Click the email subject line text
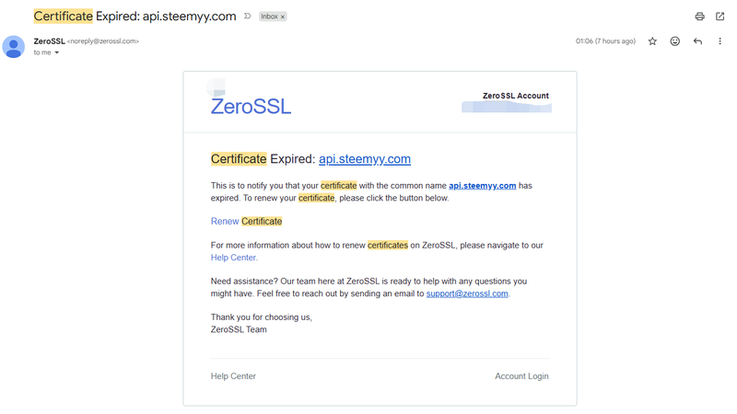Viewport: 737px width, 414px height. (135, 17)
